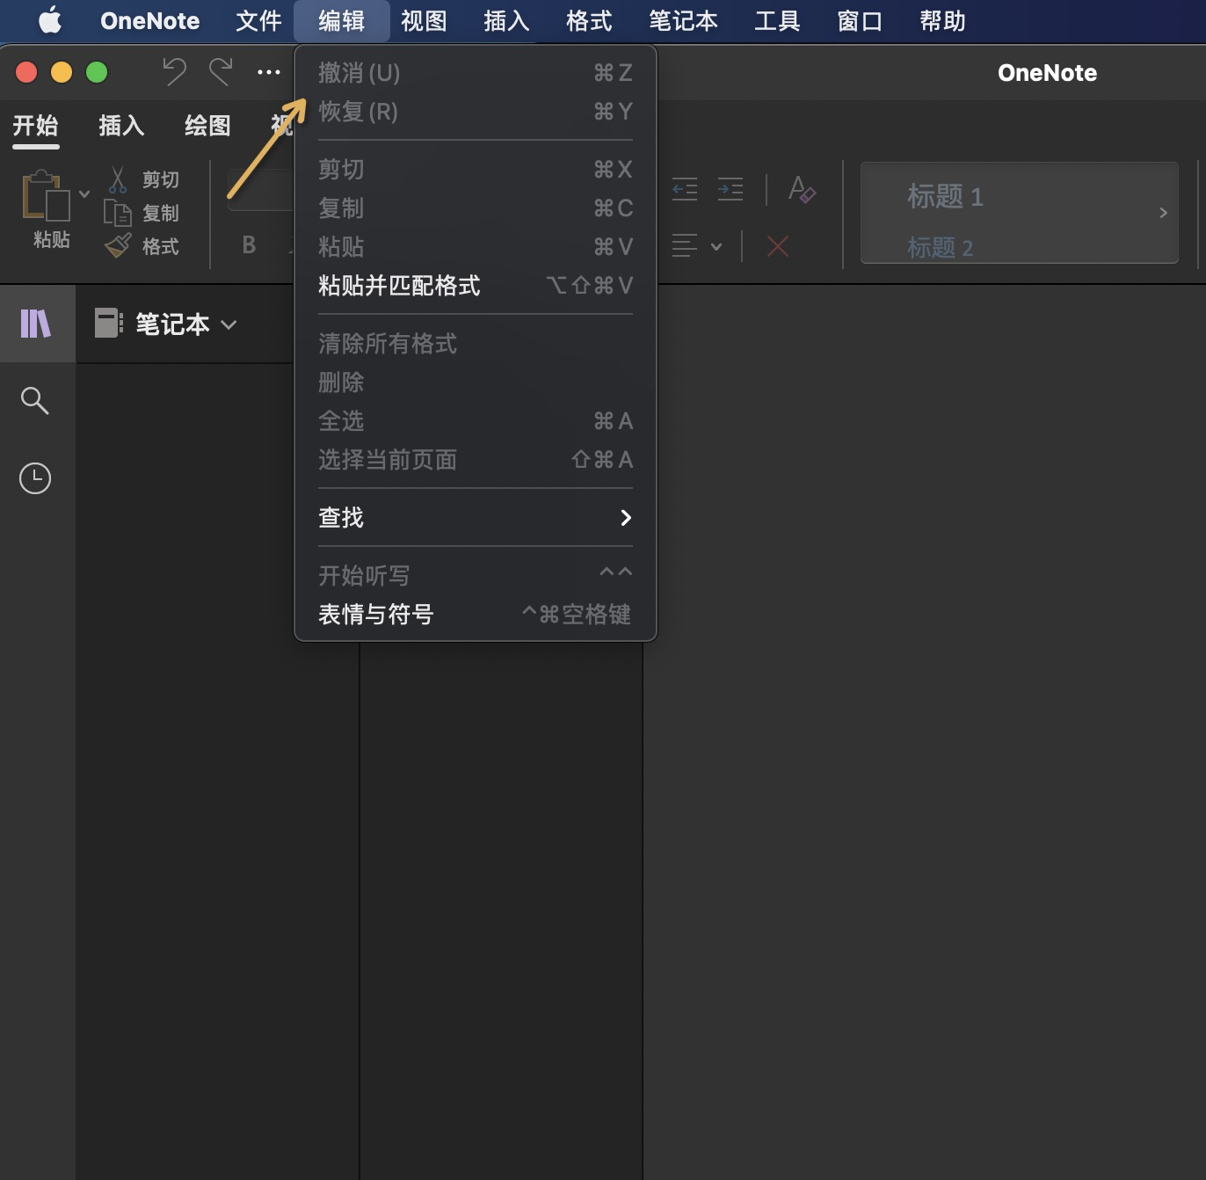The height and width of the screenshot is (1180, 1206).
Task: Open the 查找 submenu
Action: [x=476, y=517]
